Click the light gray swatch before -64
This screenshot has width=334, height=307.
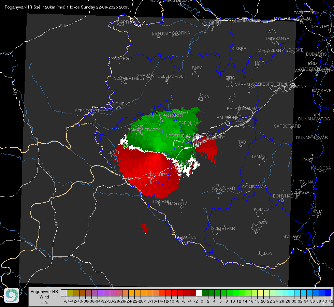(x=64, y=293)
